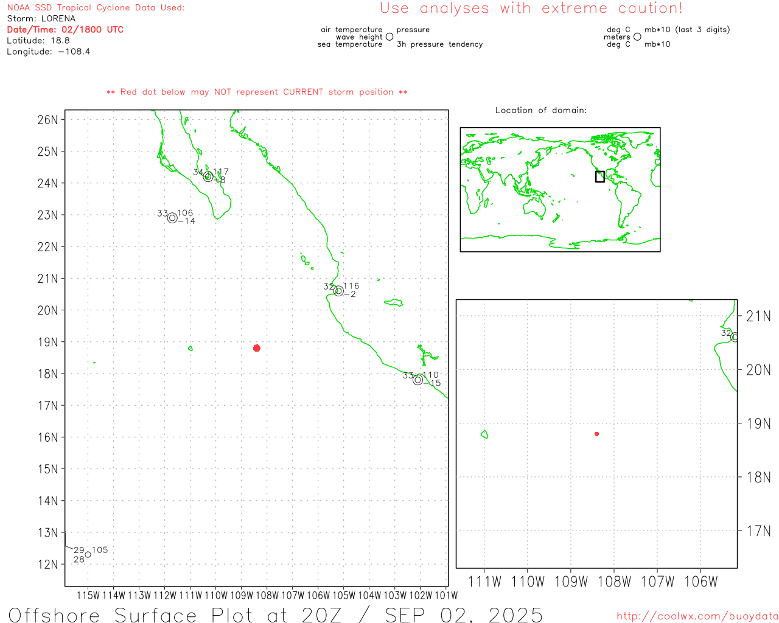
Task: Click the 115W longitude label
Action: point(88,595)
